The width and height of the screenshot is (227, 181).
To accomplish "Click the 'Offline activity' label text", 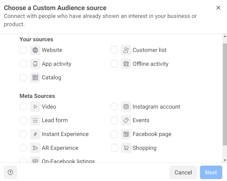I will (151, 64).
